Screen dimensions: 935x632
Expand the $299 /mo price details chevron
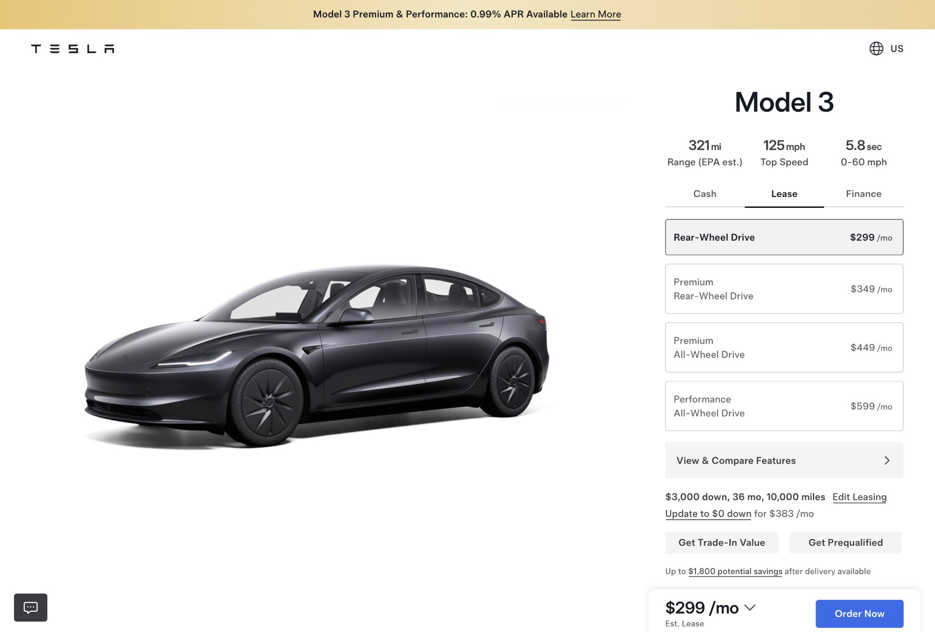pyautogui.click(x=750, y=608)
